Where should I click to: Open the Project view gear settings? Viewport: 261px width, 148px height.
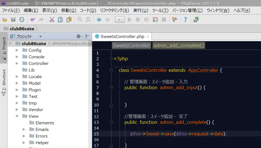[x=79, y=36]
